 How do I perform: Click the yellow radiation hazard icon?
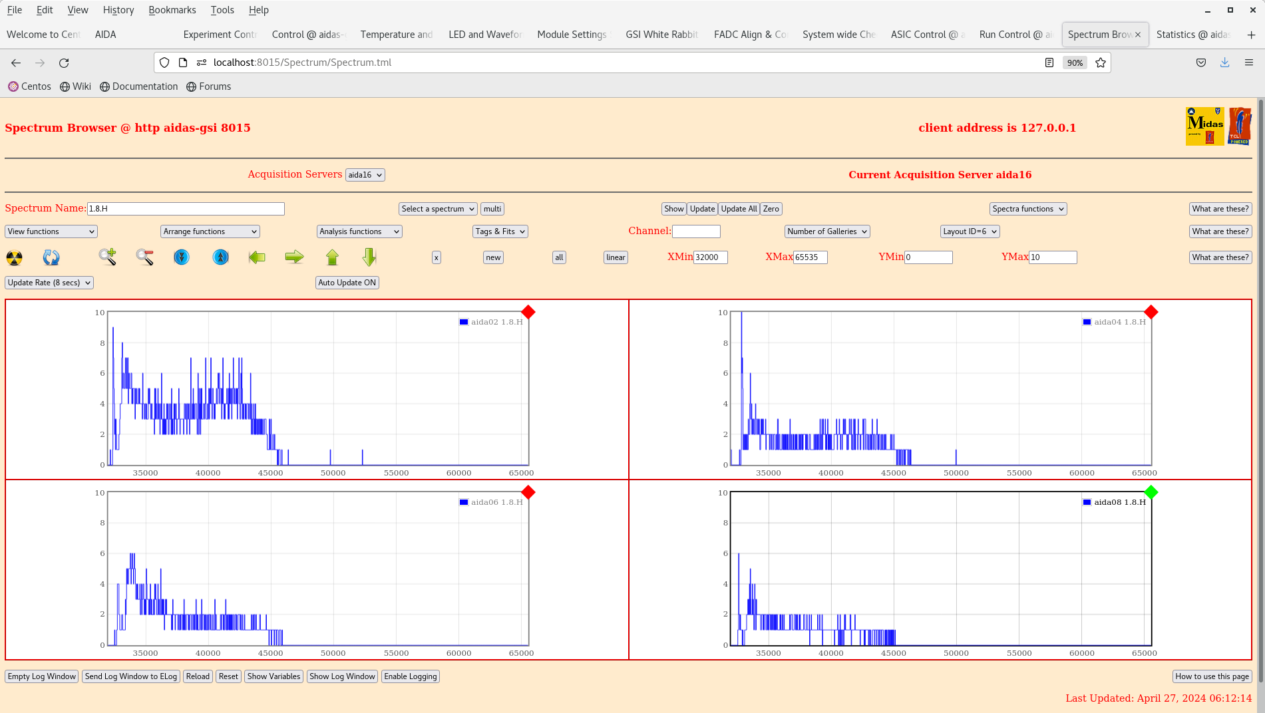(14, 257)
